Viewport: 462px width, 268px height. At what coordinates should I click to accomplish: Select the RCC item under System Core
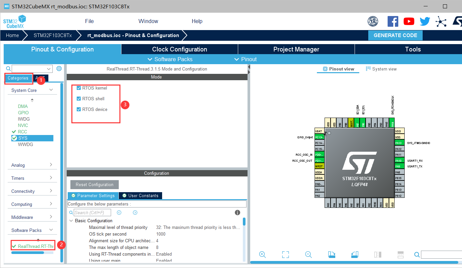pos(22,132)
